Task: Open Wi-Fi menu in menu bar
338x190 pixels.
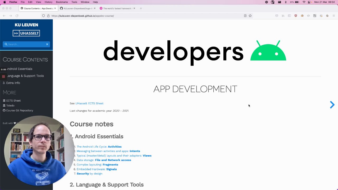Action: click(x=304, y=2)
